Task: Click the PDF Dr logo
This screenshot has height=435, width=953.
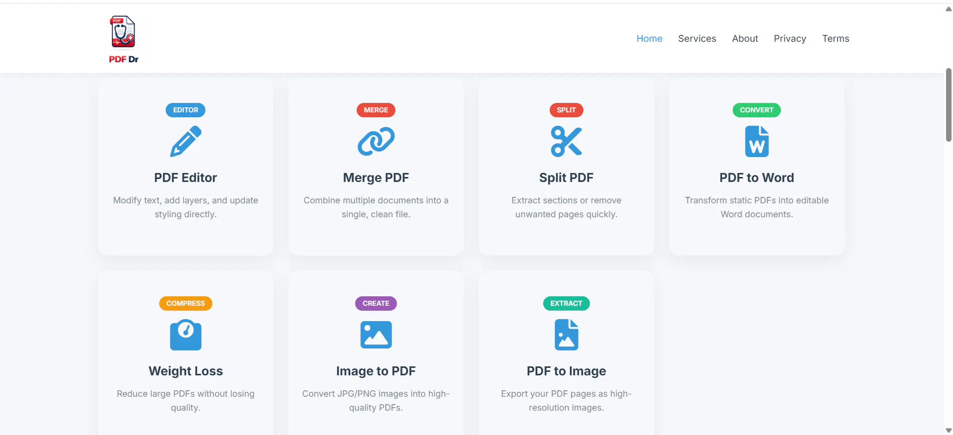Action: pos(123,39)
